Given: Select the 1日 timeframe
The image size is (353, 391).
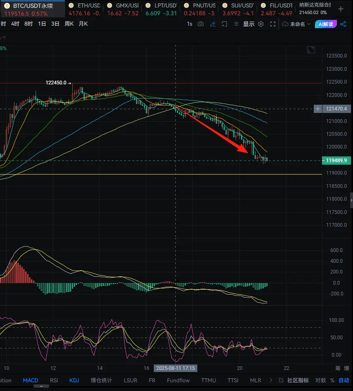Looking at the screenshot, I should [42, 24].
